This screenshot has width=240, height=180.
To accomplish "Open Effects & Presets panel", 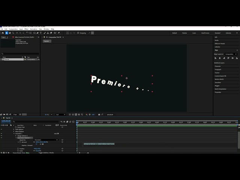I will pos(220,43).
